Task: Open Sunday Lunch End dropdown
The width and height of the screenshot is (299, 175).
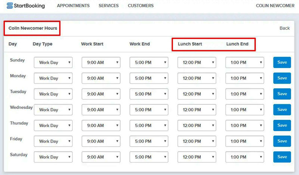Action: point(245,62)
